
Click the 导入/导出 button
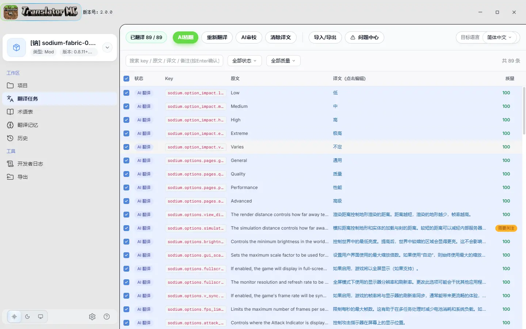click(325, 37)
